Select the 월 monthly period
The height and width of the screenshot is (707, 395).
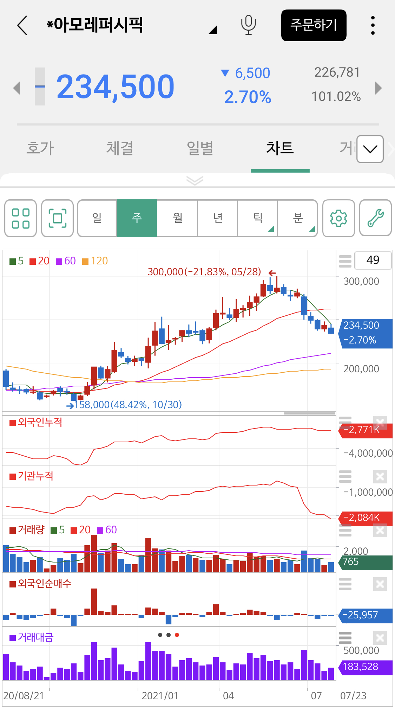[x=177, y=218]
